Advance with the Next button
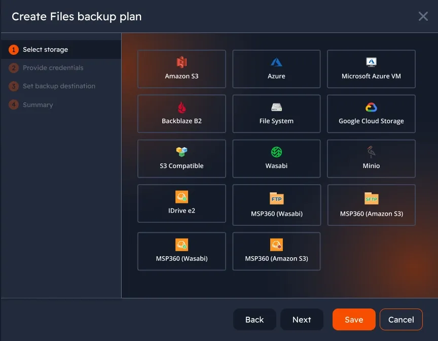Screen dimensions: 438x341 click(x=302, y=319)
